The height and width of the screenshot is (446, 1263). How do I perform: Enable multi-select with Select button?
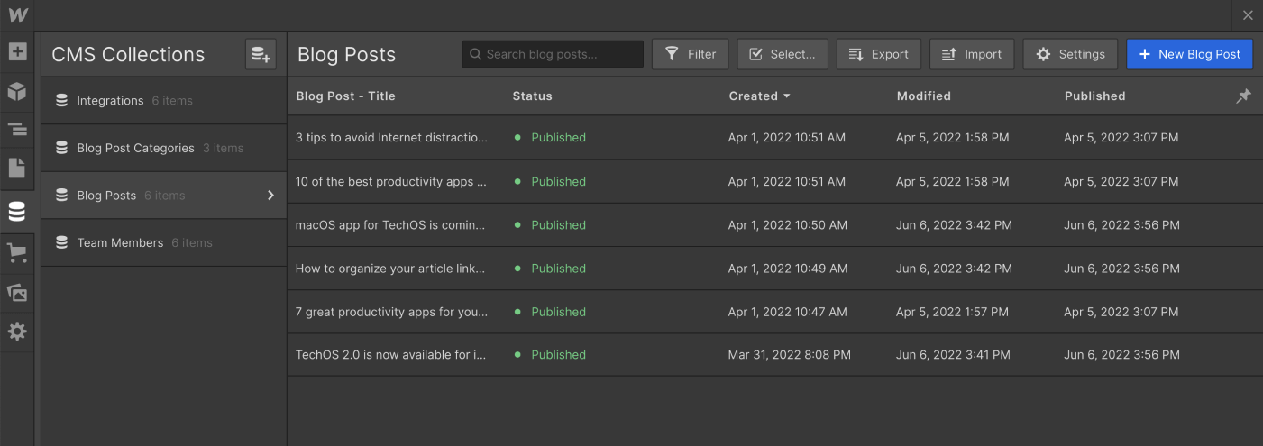point(782,54)
